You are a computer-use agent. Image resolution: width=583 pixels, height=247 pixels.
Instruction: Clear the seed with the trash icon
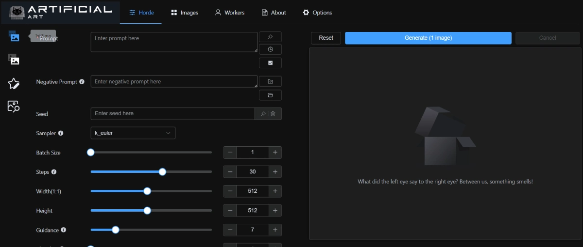click(x=273, y=114)
